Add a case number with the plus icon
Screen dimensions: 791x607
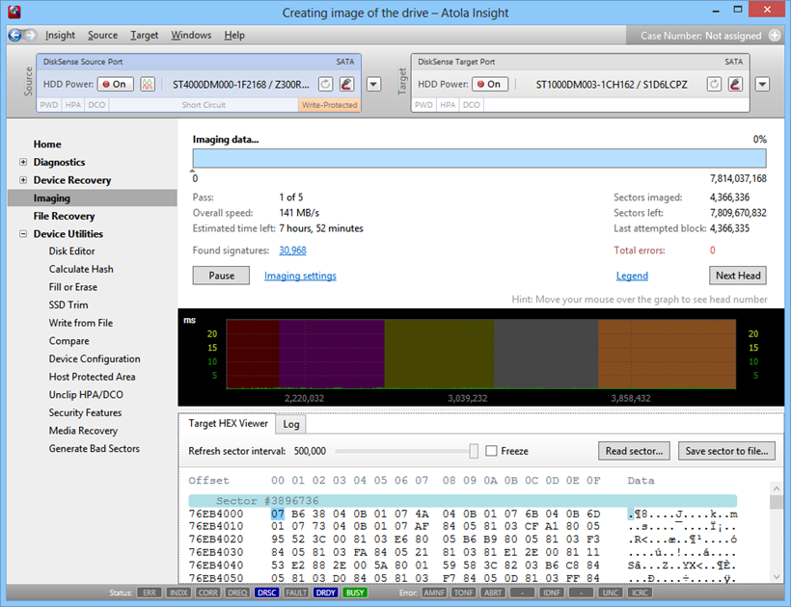click(x=775, y=36)
